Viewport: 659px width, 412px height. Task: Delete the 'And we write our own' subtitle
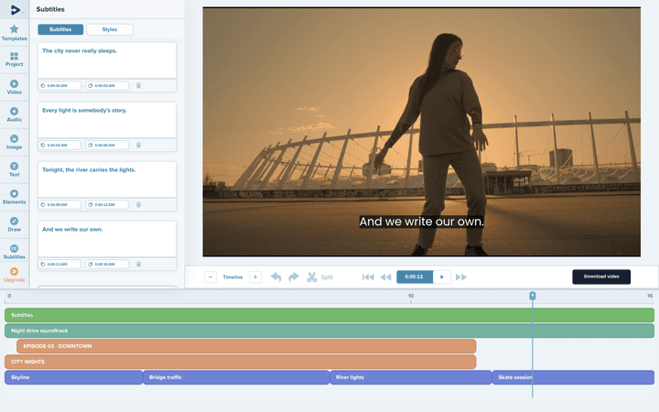pos(139,265)
